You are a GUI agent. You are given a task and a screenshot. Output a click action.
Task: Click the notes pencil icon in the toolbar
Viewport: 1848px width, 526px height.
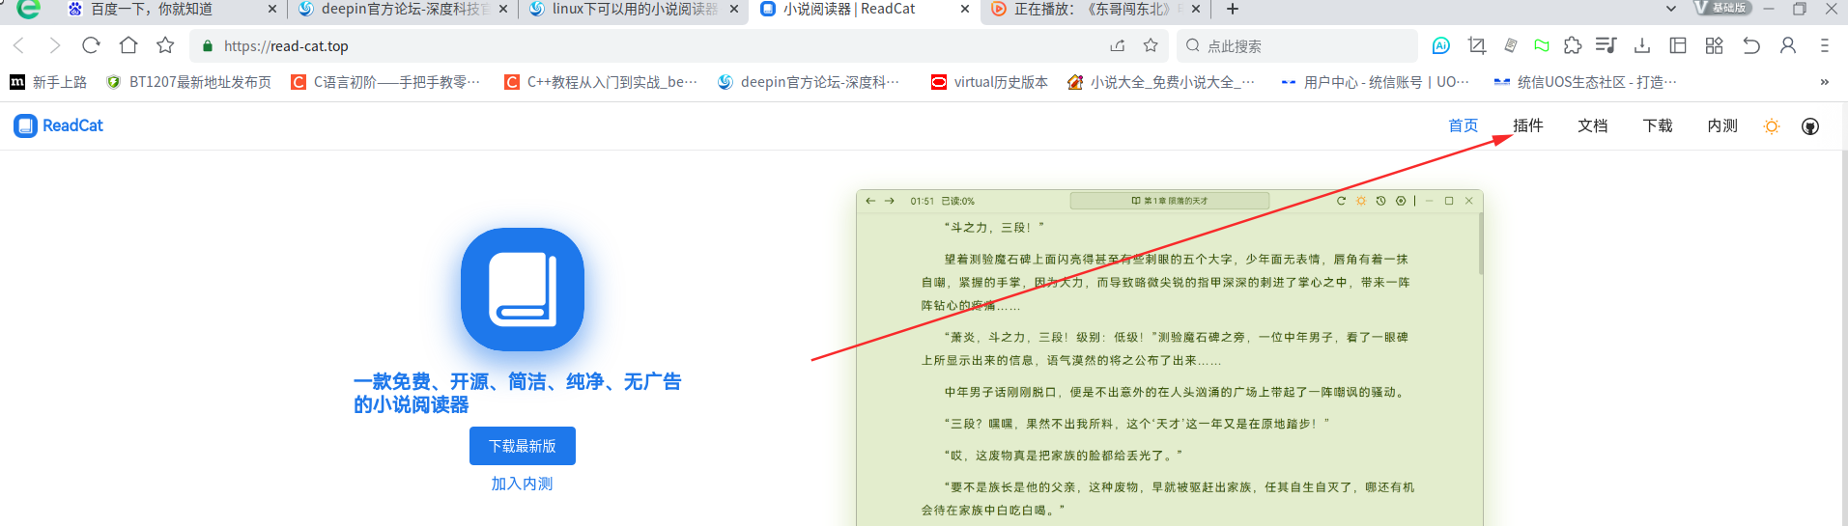pos(1511,45)
